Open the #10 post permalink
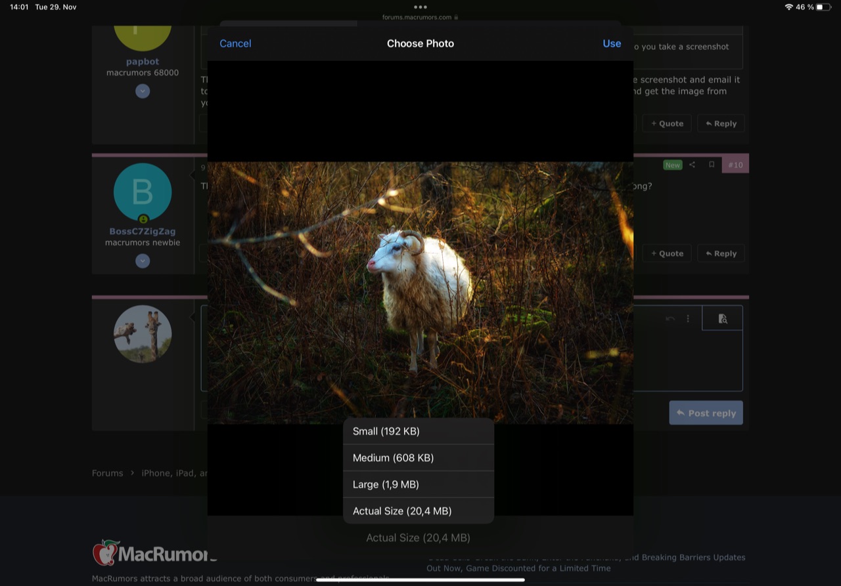Screen dimensions: 841x586 pos(735,165)
